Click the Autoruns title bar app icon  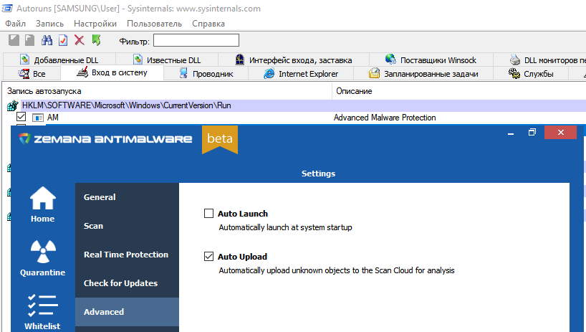(7, 8)
